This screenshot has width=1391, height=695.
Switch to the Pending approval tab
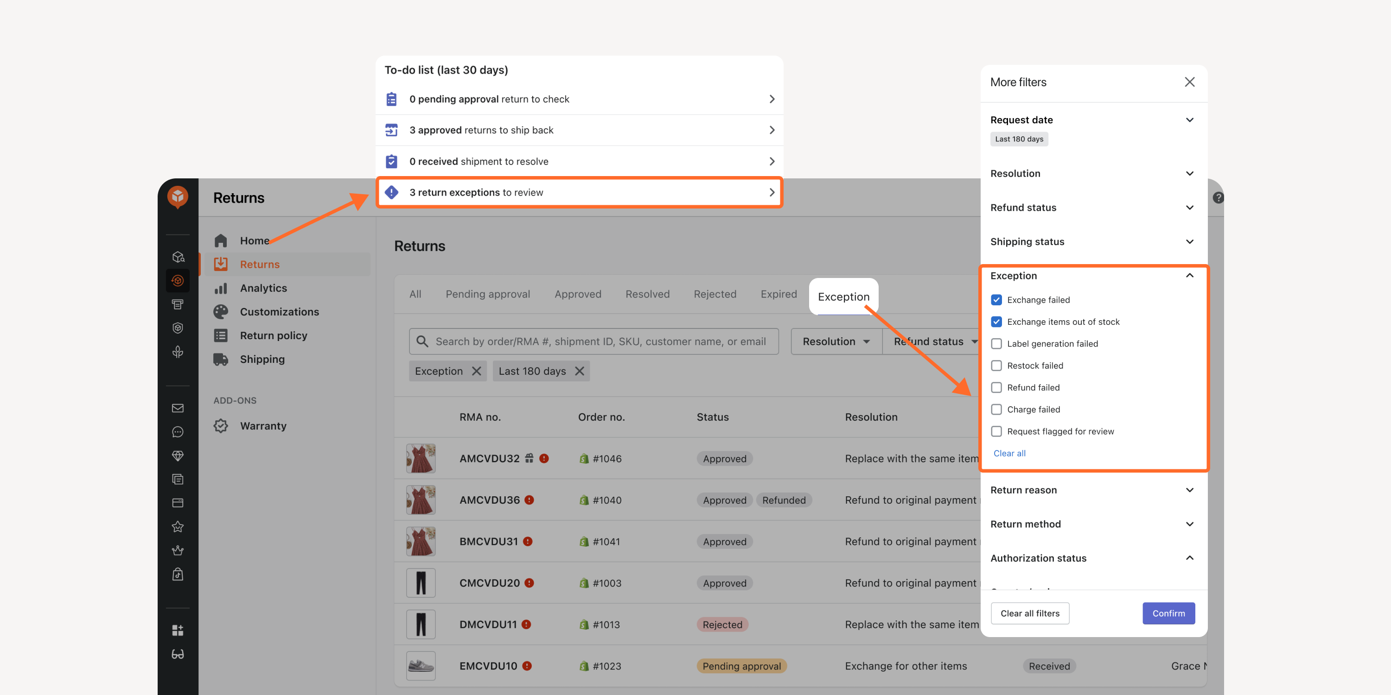tap(488, 294)
